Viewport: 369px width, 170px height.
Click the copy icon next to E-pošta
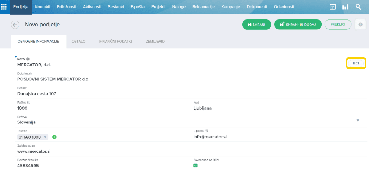click(x=206, y=131)
